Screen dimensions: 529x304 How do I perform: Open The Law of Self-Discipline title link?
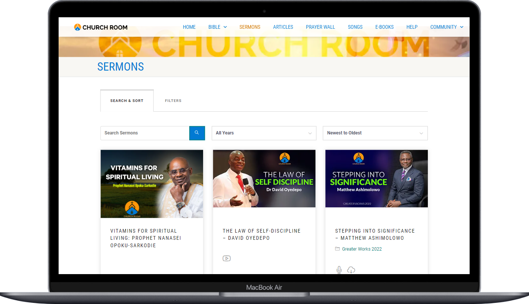(x=262, y=234)
